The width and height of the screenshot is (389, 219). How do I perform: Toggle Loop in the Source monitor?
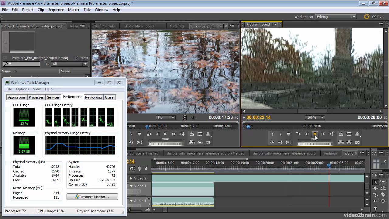pyautogui.click(x=191, y=134)
